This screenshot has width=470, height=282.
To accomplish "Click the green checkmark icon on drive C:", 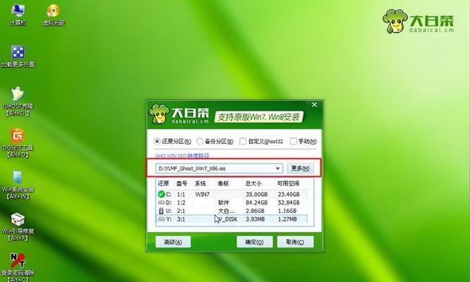I will 162,195.
